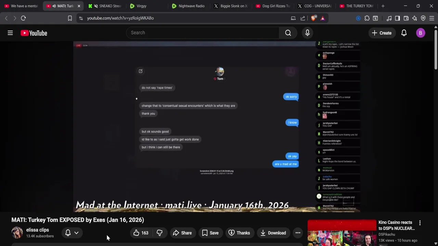Go forward in browser history
438x246 pixels.
(x=15, y=18)
